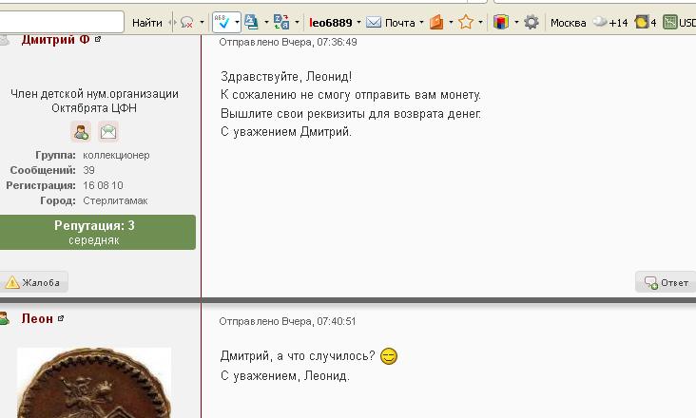Viewport: 696px width, 418px height.
Task: Click the word translator icon
Action: click(281, 22)
